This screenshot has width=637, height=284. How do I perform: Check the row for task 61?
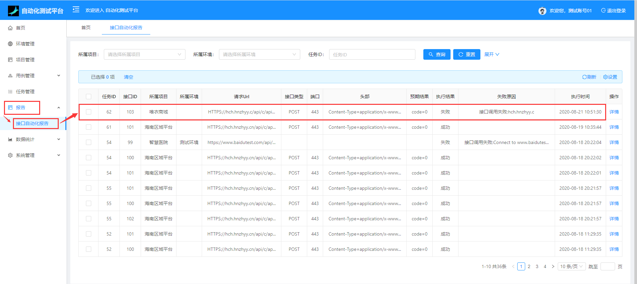click(89, 127)
